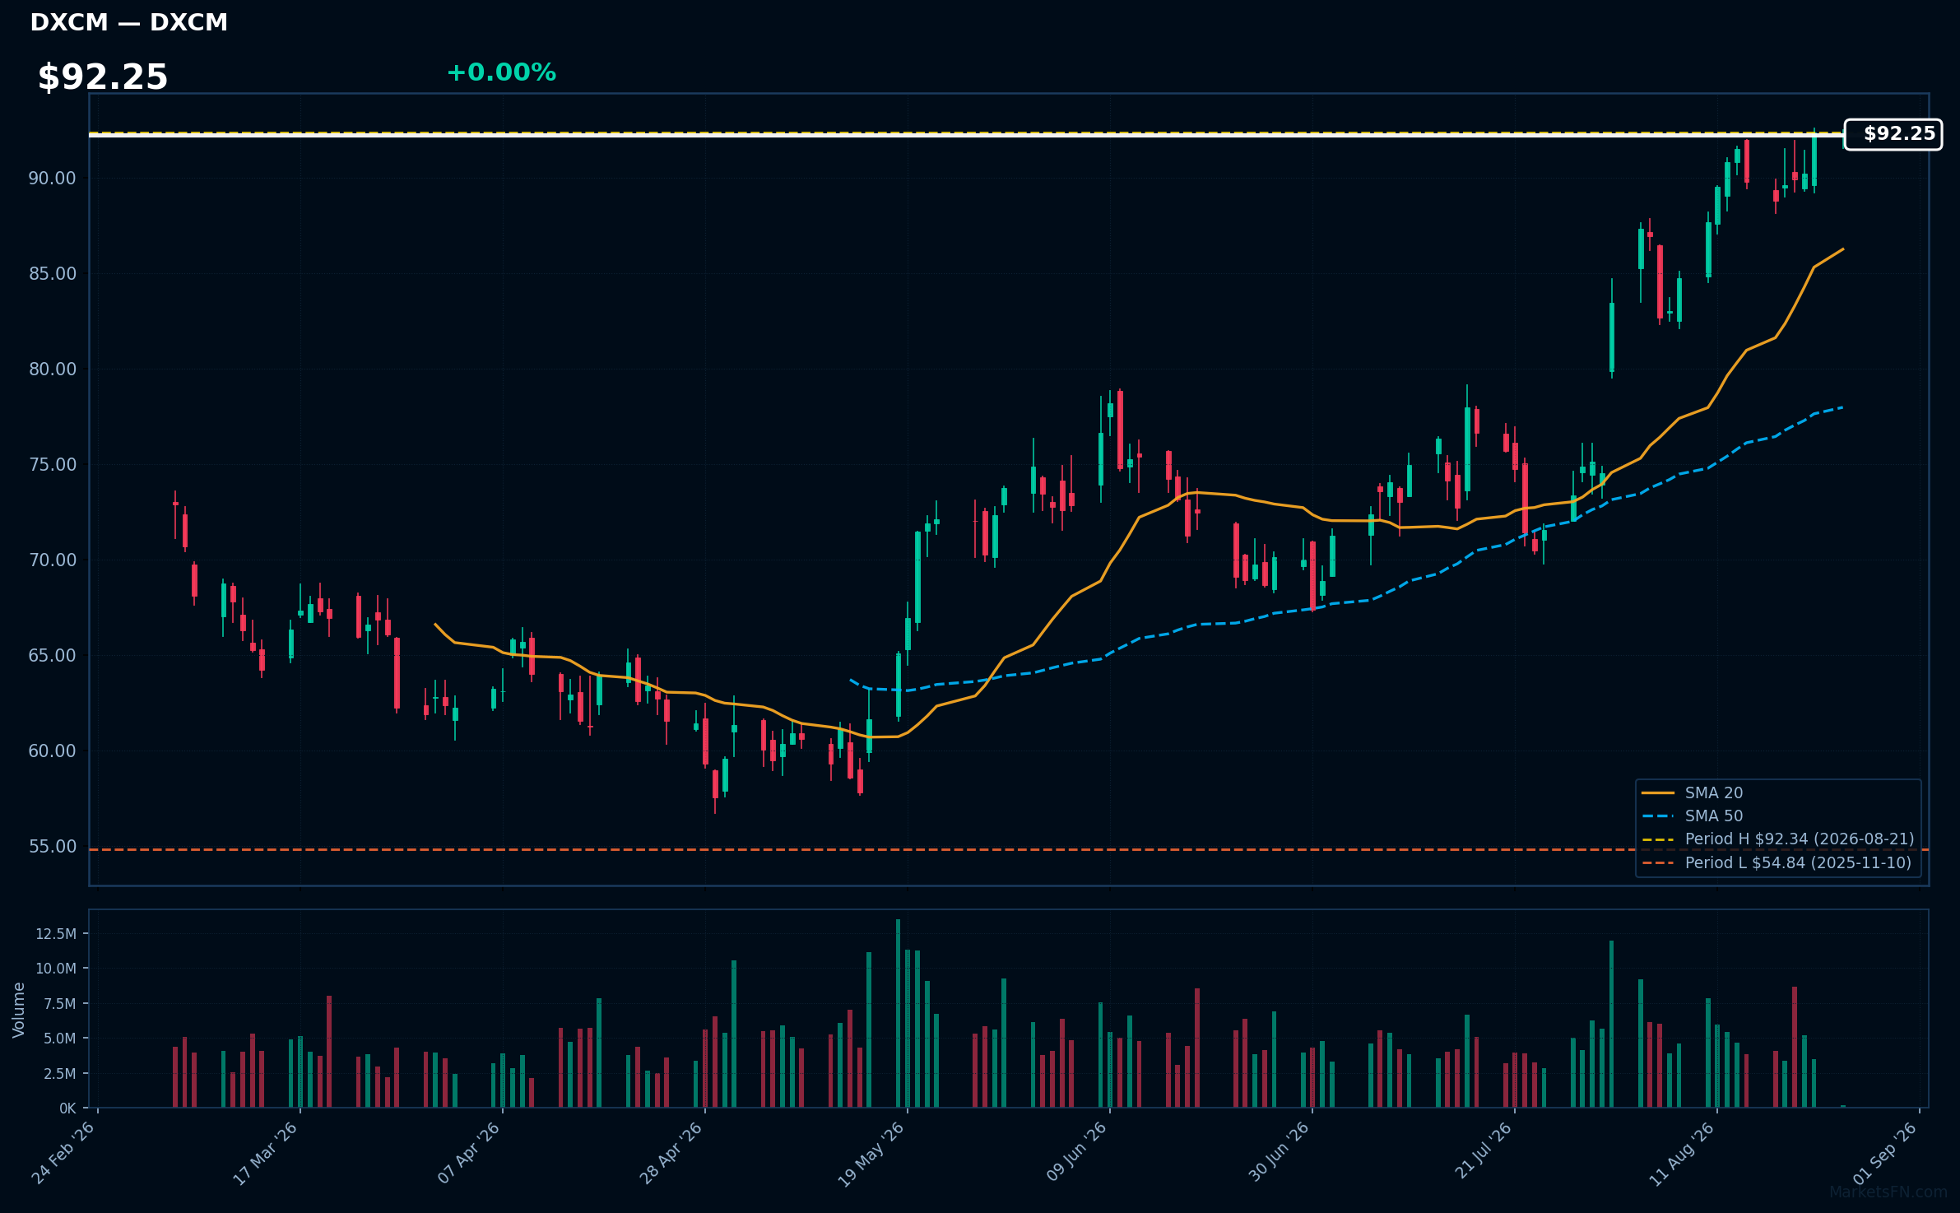
Task: Click the orange SMA 20 line swatch in legend
Action: [1658, 793]
